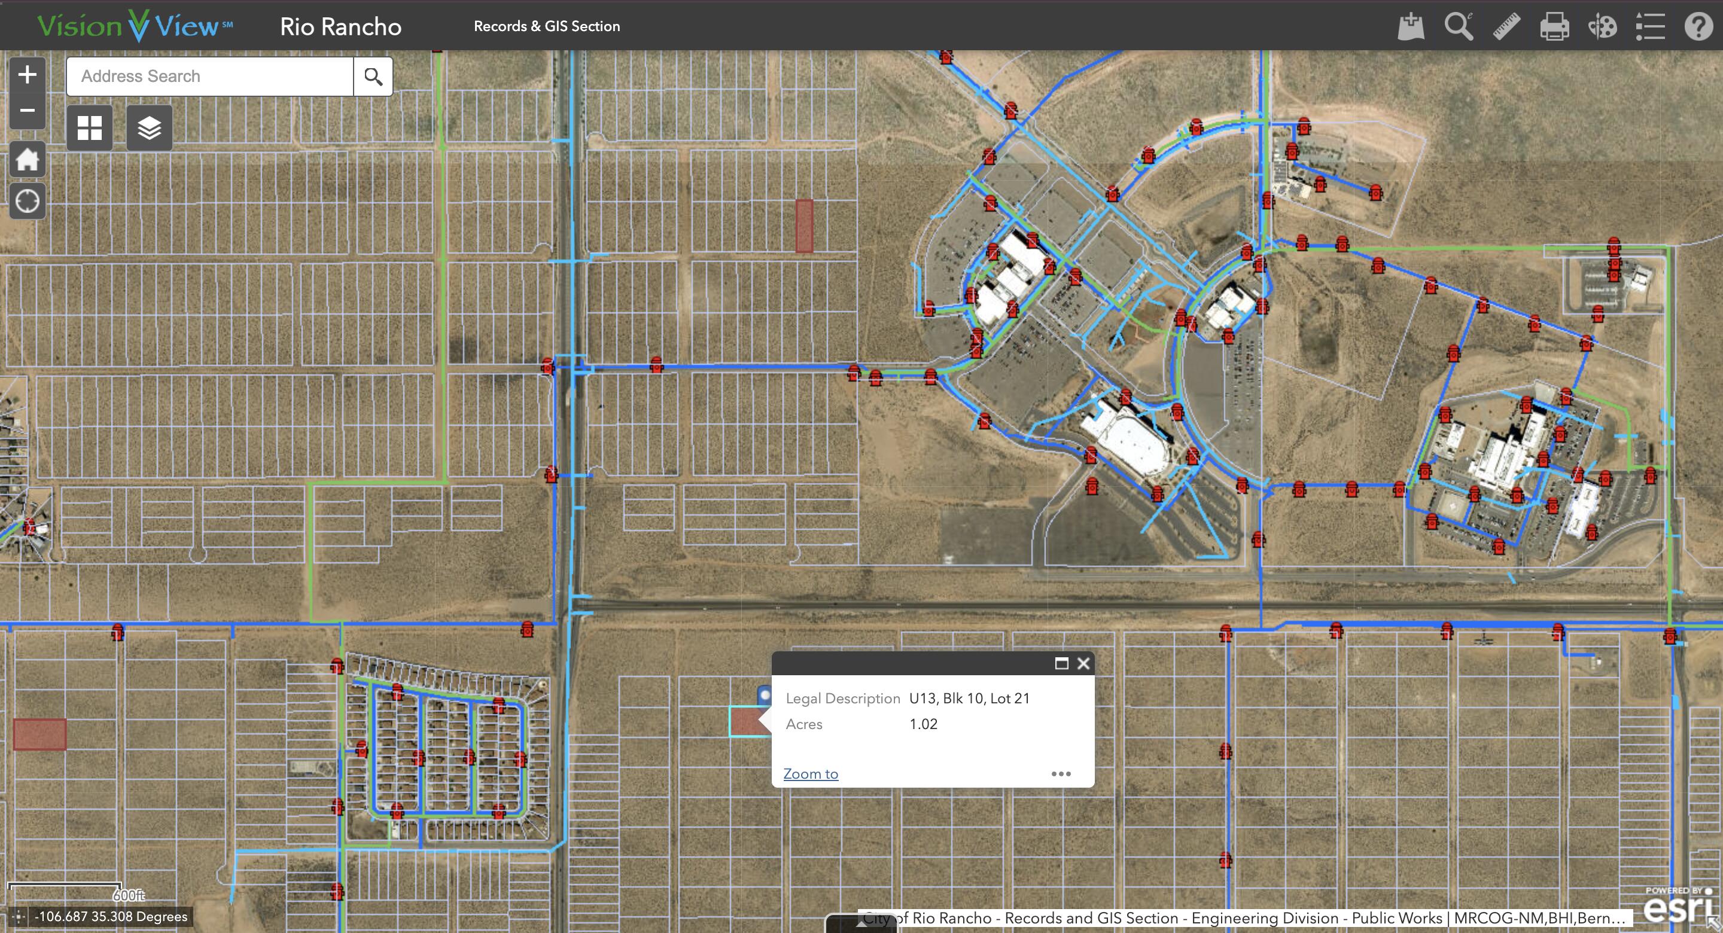Click 'Records & GIS Section' subtitle
Viewport: 1723px width, 933px height.
point(547,27)
